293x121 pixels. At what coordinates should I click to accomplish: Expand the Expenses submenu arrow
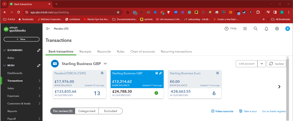pyautogui.click(x=40, y=96)
